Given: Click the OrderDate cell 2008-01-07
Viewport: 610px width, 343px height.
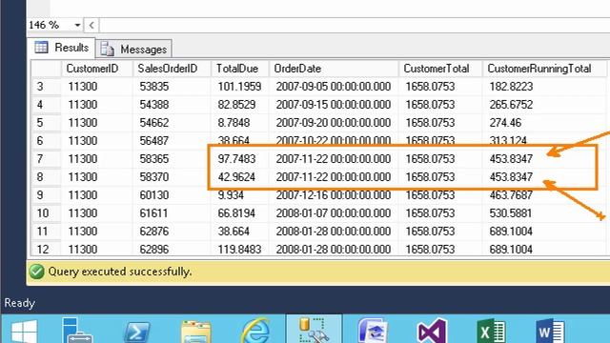Looking at the screenshot, I should click(x=334, y=213).
